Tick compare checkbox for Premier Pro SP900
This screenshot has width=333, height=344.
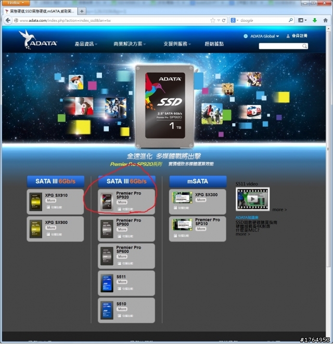tap(119, 236)
